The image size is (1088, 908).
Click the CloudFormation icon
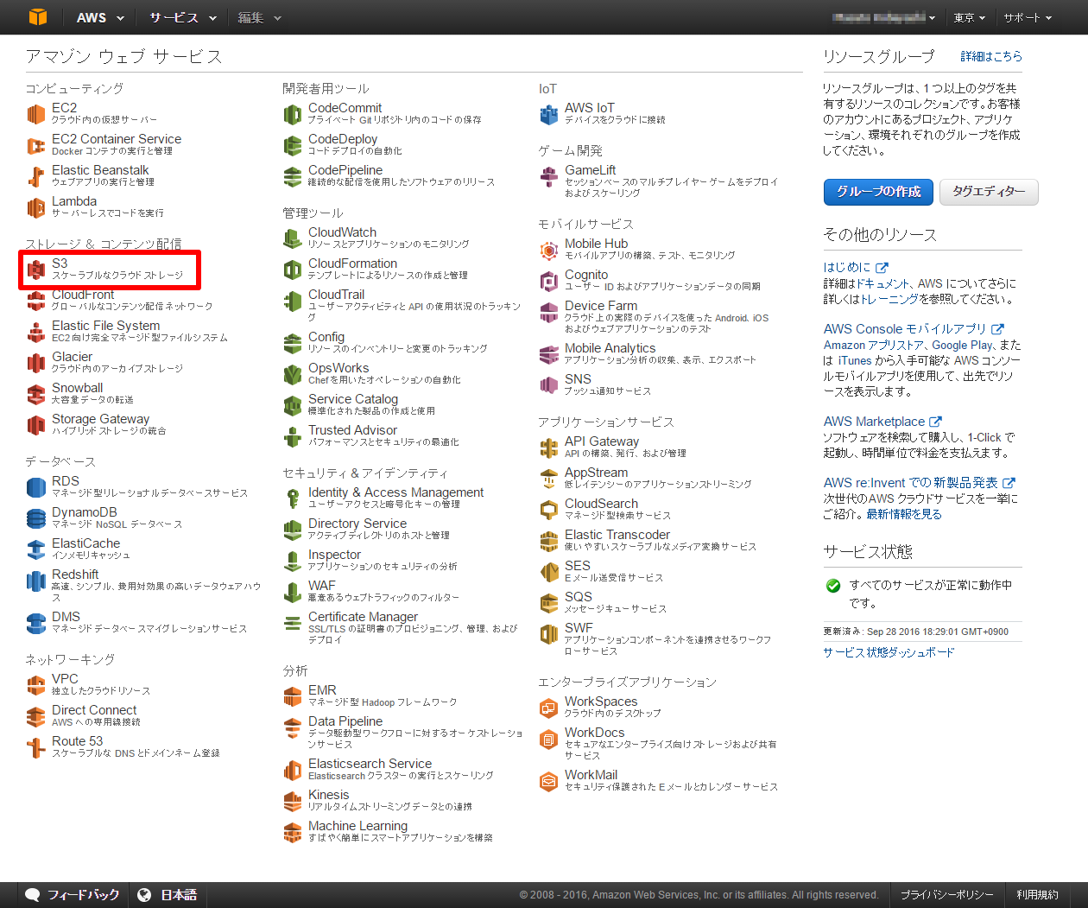pyautogui.click(x=292, y=270)
